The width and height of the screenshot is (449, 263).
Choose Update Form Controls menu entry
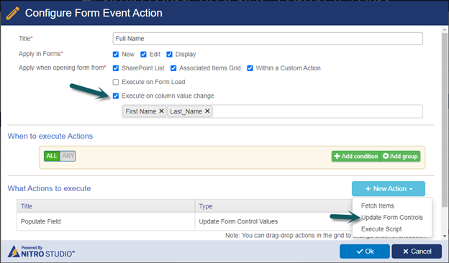coord(391,218)
